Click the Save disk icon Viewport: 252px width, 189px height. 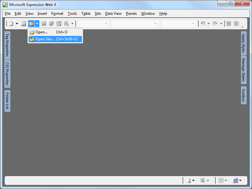coord(44,24)
